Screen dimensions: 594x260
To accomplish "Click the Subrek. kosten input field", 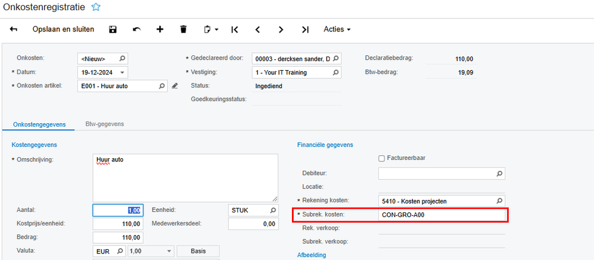I will 441,214.
